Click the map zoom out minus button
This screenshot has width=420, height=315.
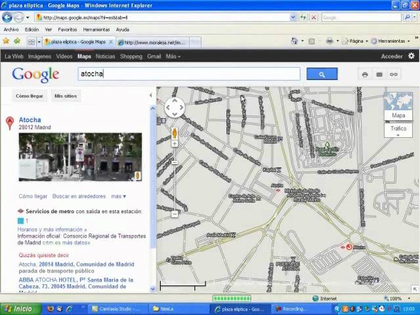point(175,215)
